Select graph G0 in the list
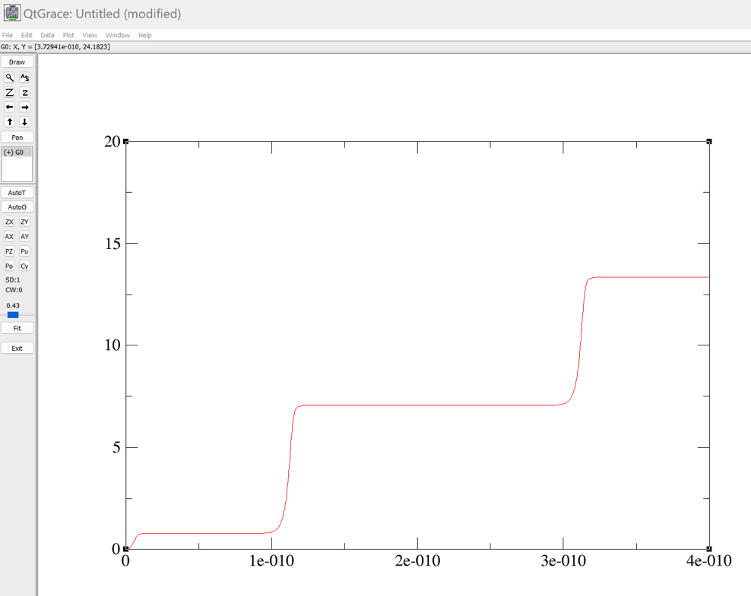Screen dimensions: 751x596 pos(14,153)
